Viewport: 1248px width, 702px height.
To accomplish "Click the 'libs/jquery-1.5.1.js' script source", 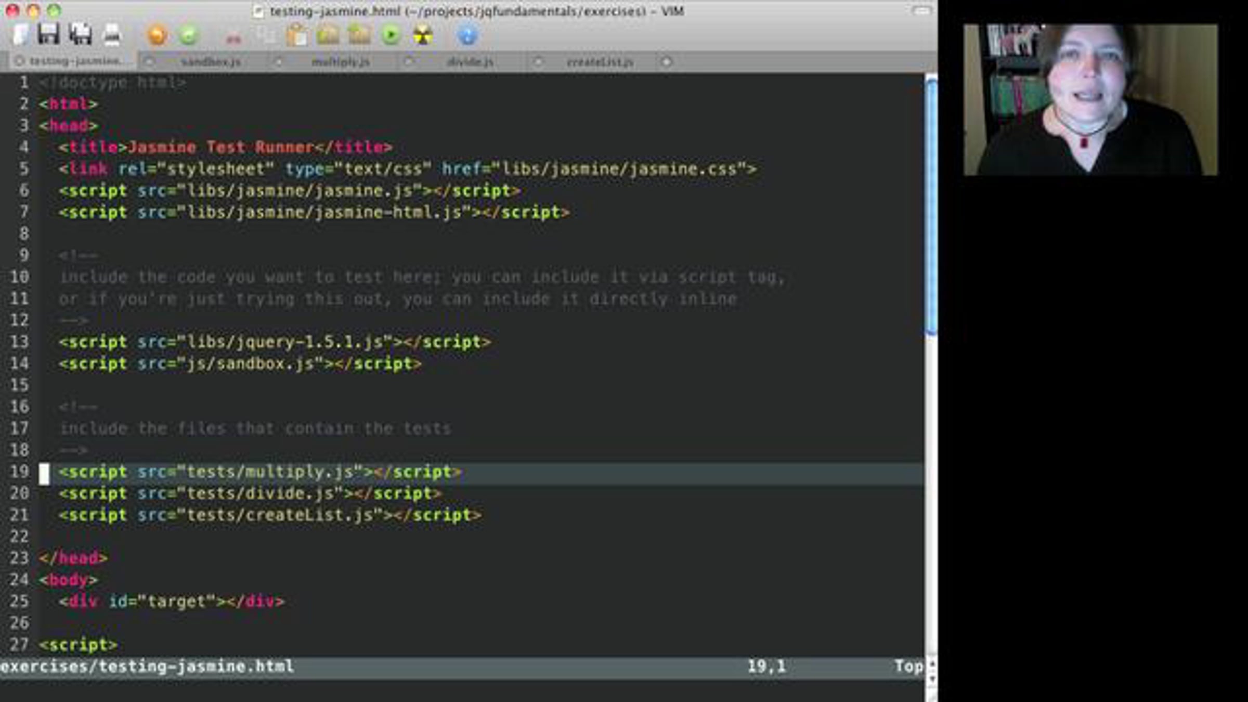I will [x=284, y=342].
